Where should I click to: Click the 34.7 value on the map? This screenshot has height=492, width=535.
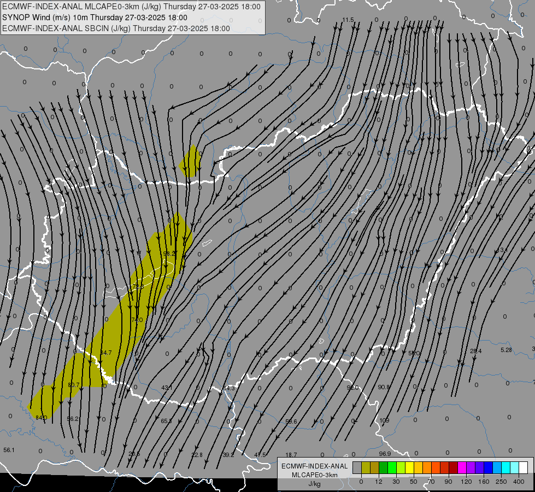tap(106, 353)
